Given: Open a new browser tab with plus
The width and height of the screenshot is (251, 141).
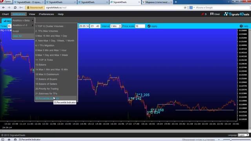Looking at the screenshot, I should tap(176, 2).
